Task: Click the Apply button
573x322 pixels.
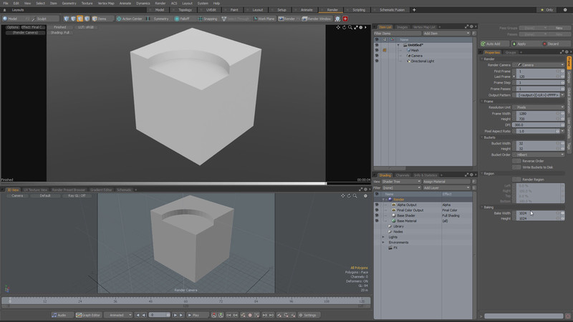Action: coord(525,44)
